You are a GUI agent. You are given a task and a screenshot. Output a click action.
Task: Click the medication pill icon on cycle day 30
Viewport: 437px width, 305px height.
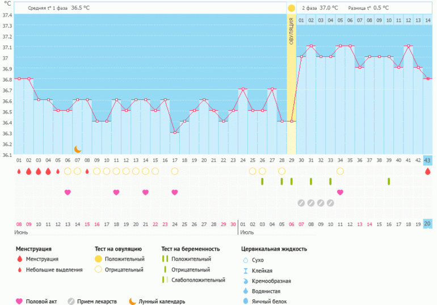(x=301, y=203)
